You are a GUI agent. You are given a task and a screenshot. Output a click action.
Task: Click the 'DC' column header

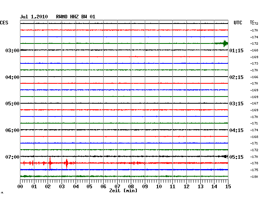252,22
